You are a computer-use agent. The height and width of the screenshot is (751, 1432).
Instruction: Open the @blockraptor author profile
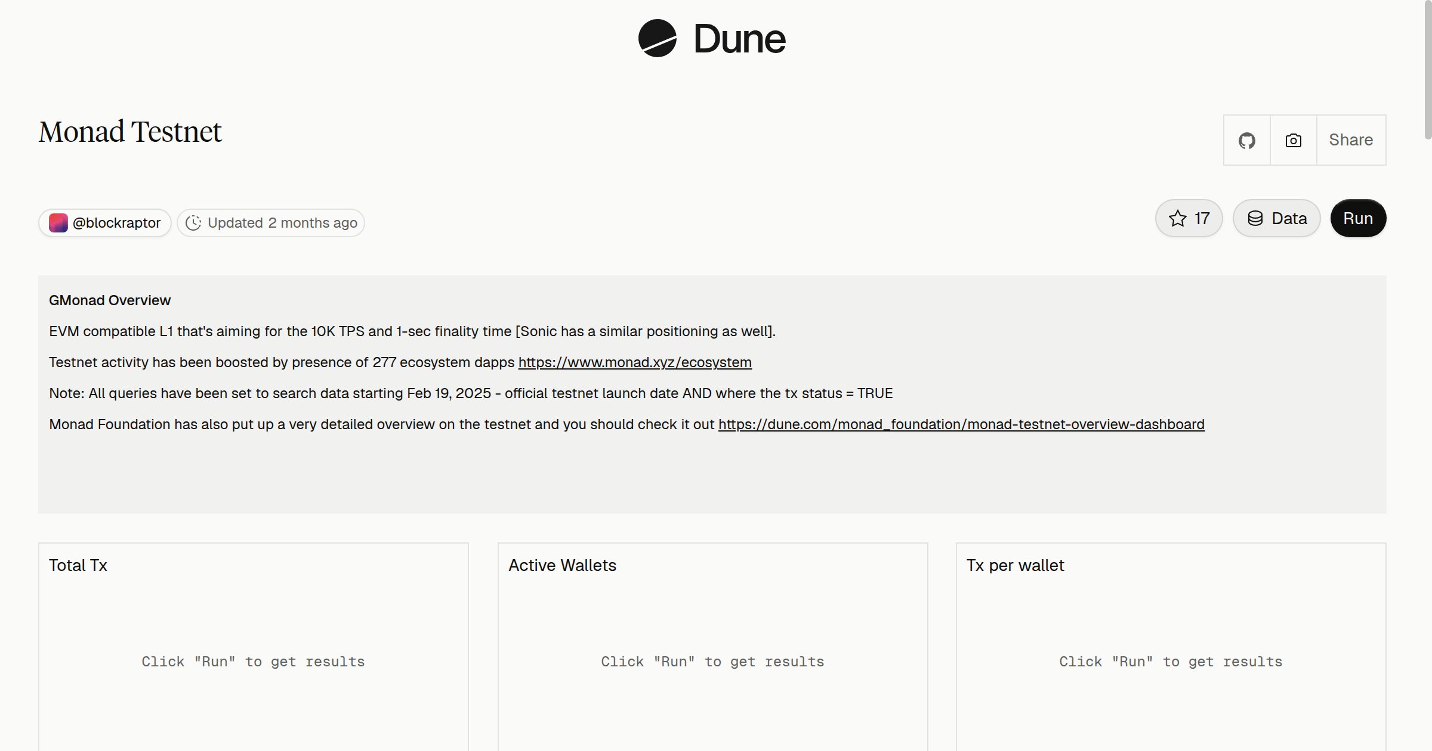(105, 223)
